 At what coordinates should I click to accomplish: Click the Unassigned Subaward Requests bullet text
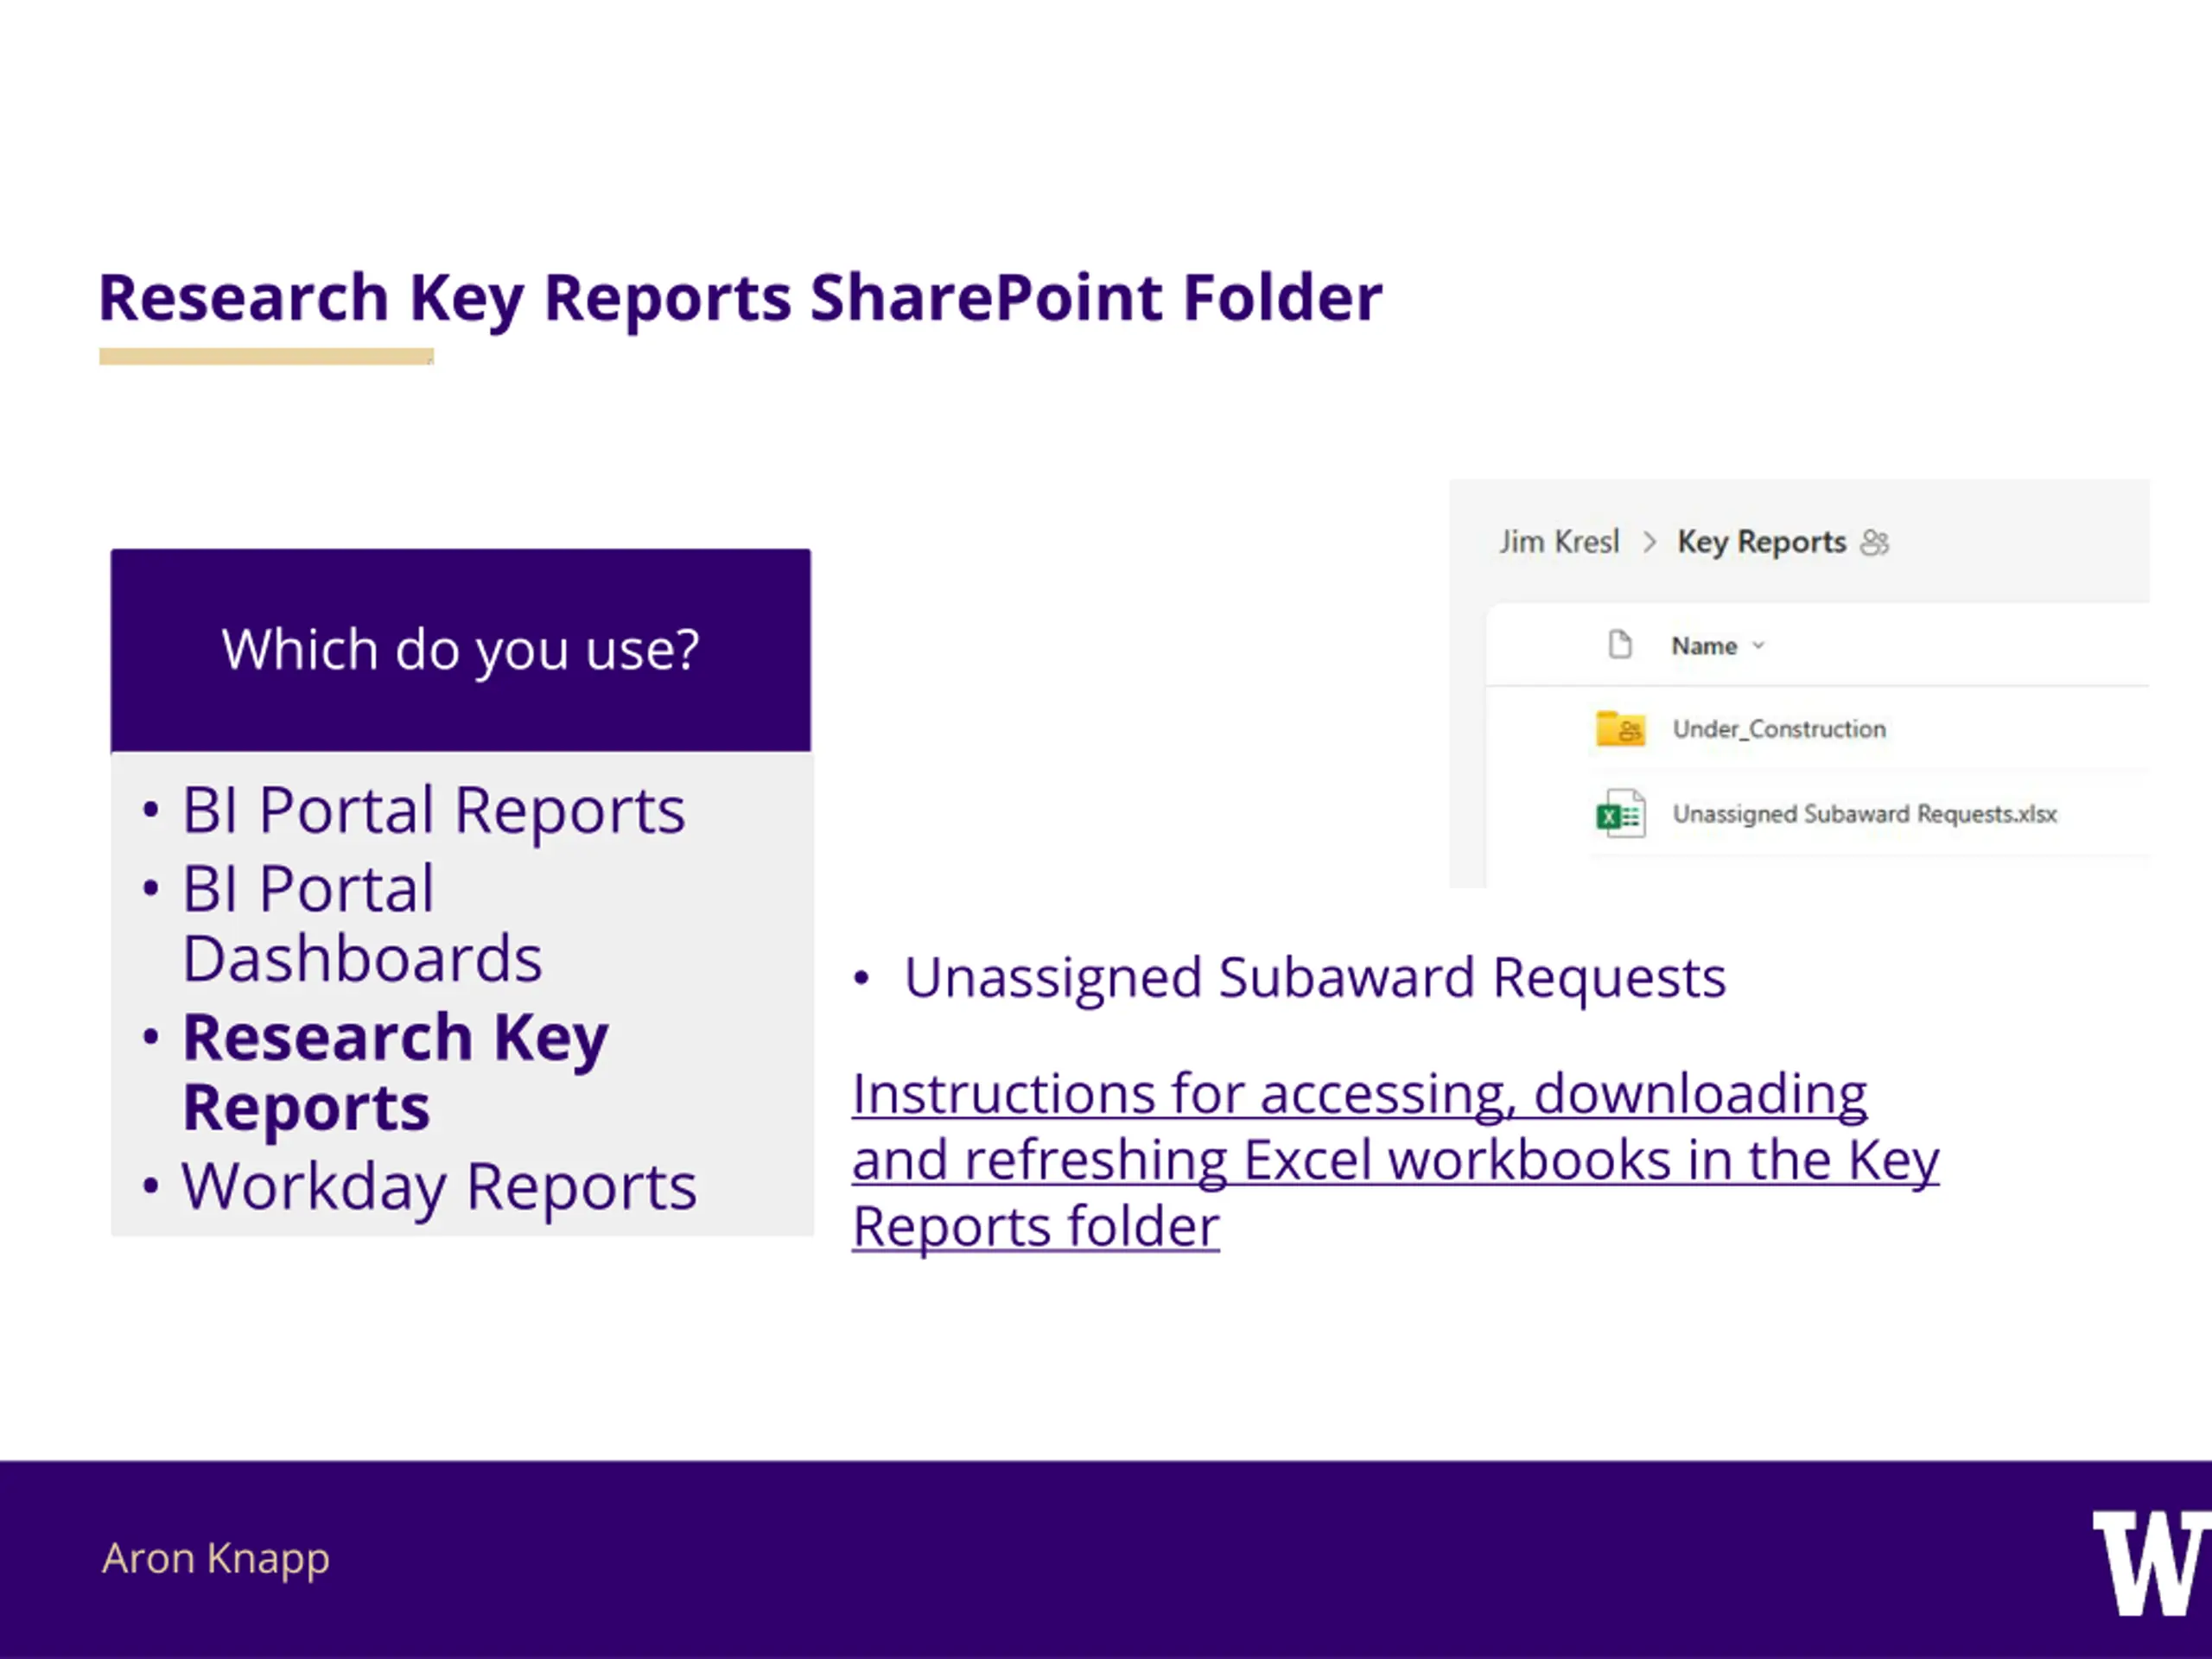click(x=1315, y=978)
